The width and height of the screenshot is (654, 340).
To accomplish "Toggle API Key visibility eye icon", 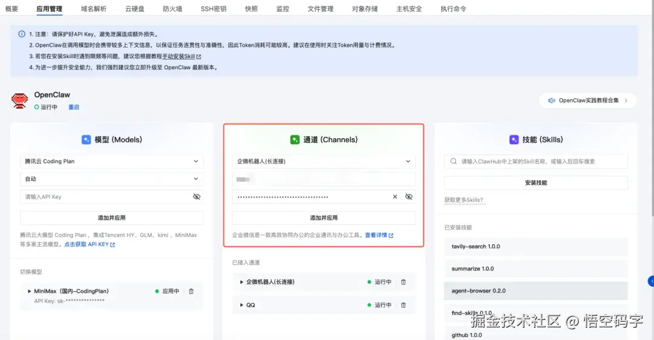I will coord(196,197).
